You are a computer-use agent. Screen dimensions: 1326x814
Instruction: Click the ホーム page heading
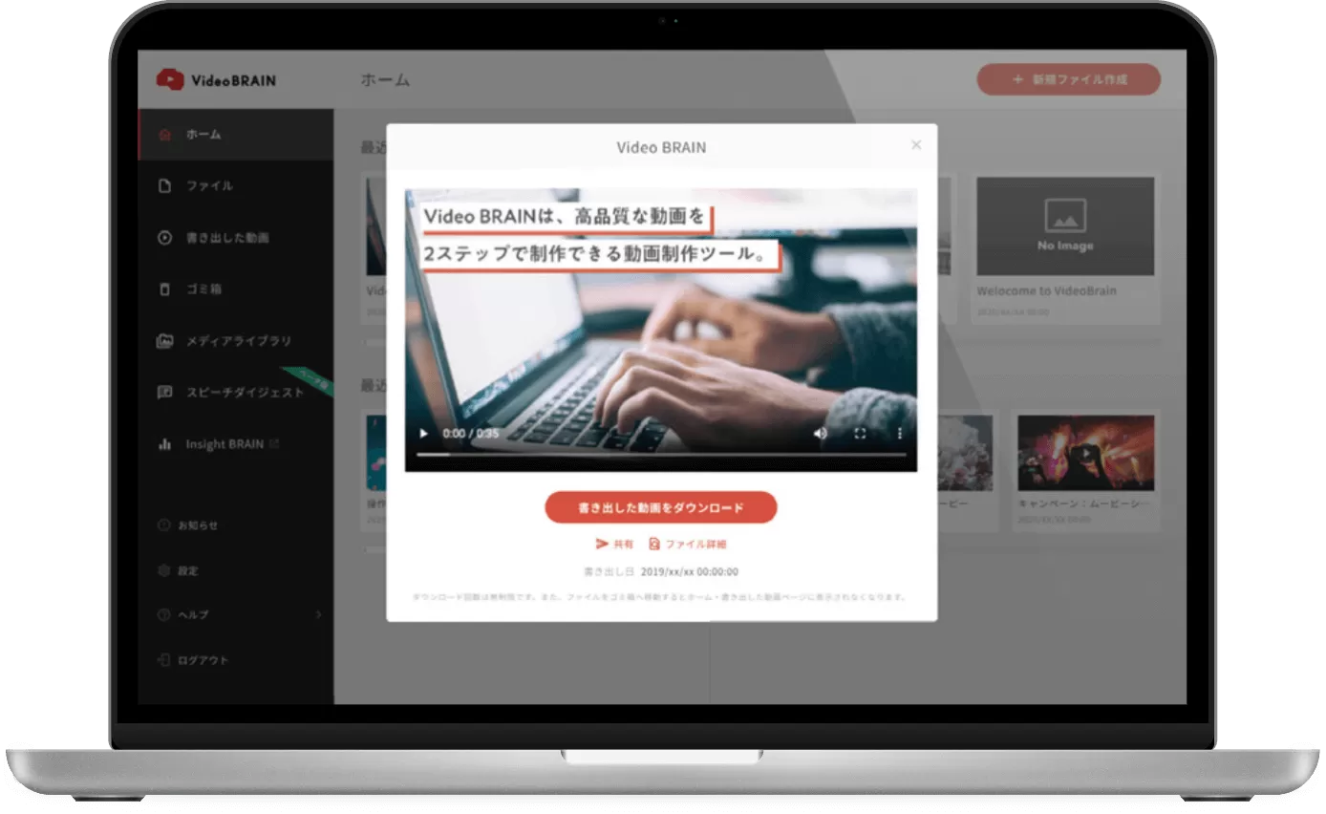(x=385, y=80)
